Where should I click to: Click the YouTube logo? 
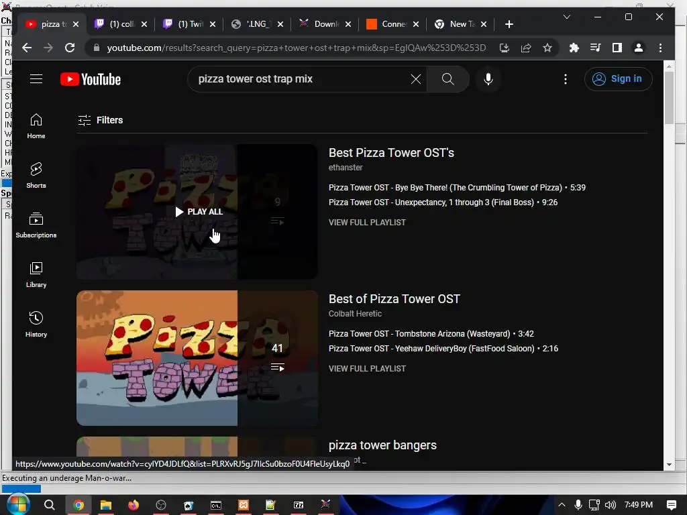tap(91, 79)
